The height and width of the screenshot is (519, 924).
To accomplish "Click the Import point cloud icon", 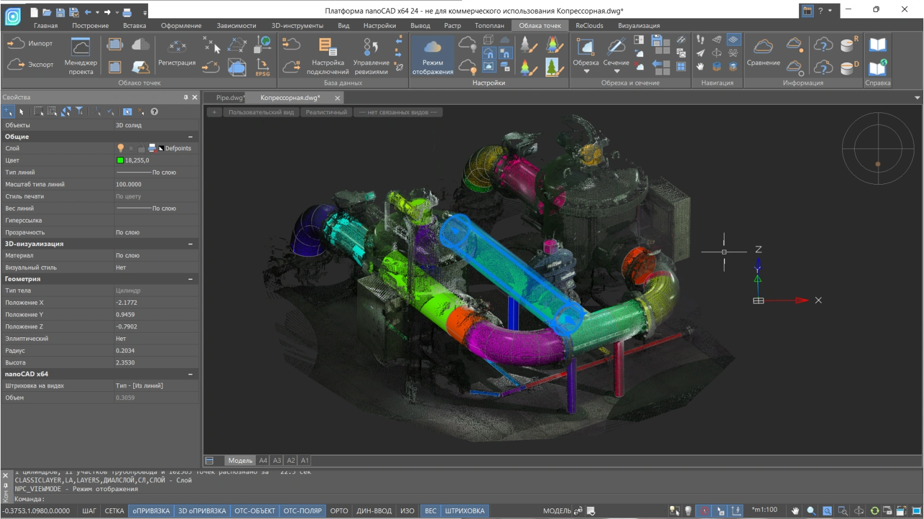I will tap(16, 43).
